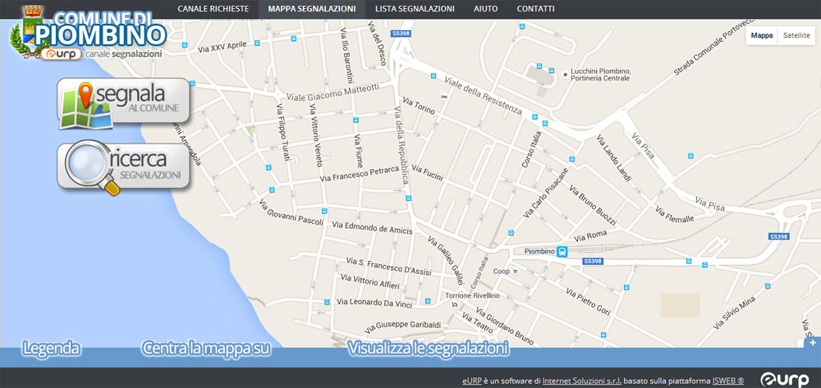
Task: Click the Via Giordano Bruno label
Action: (504, 326)
